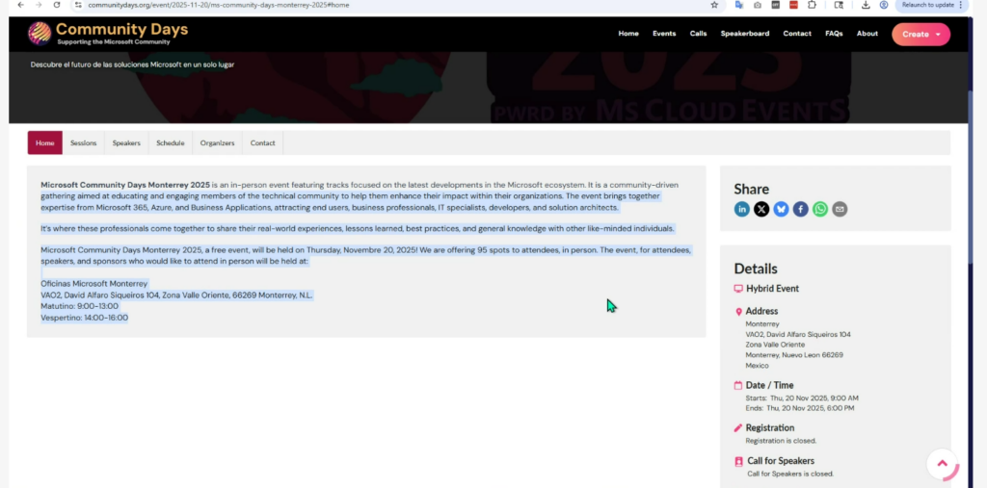987x488 pixels.
Task: Share event on LinkedIn
Action: (x=742, y=210)
